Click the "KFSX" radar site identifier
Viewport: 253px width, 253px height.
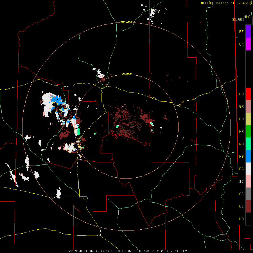[144, 251]
